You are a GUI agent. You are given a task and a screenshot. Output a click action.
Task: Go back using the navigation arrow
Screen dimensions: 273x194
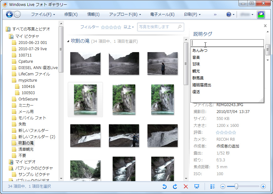pos(10,14)
